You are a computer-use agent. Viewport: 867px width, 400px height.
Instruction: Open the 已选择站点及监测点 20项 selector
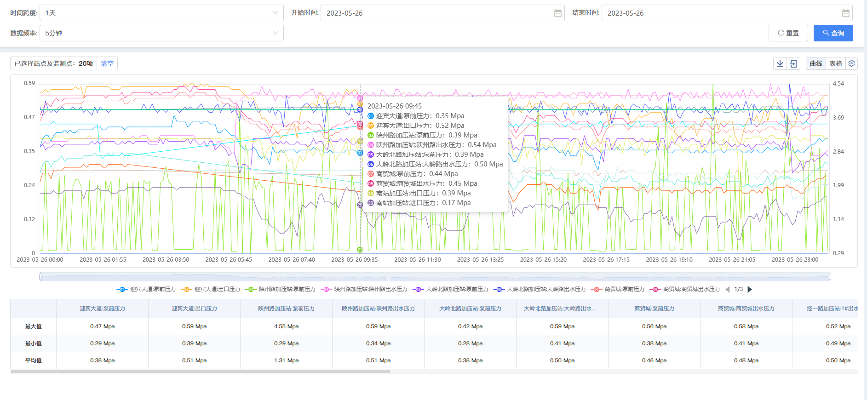tap(53, 63)
